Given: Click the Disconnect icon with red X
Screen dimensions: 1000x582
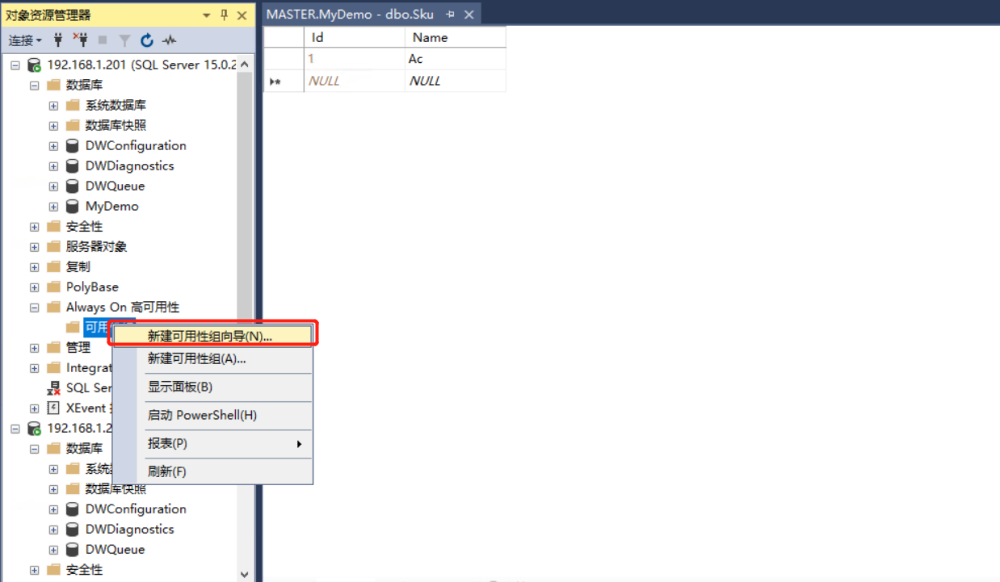Looking at the screenshot, I should [x=80, y=40].
